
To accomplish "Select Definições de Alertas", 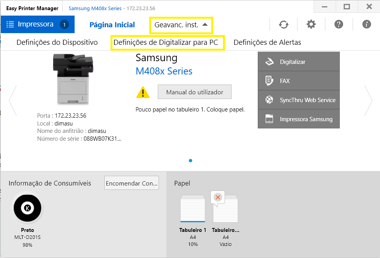I will [x=267, y=42].
